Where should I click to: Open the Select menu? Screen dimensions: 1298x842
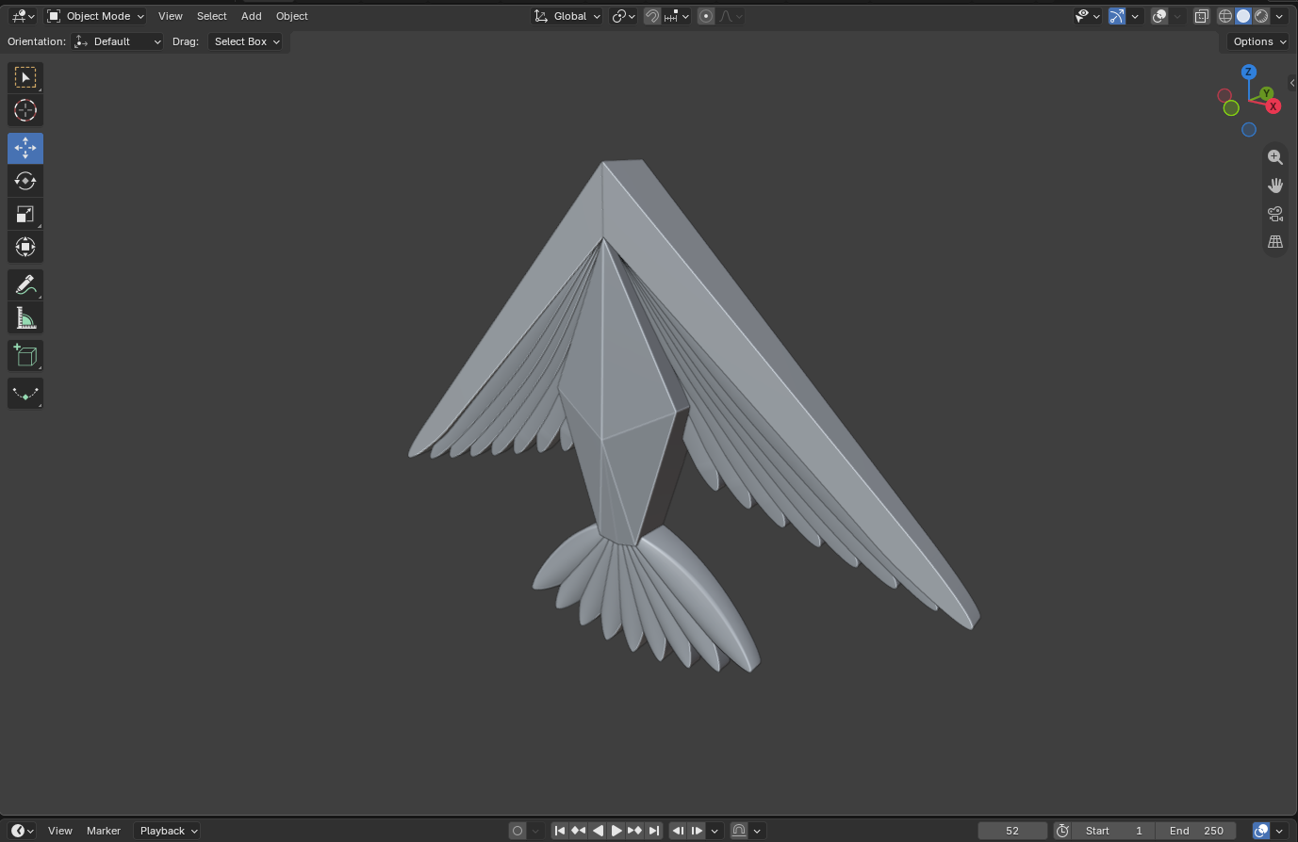212,16
